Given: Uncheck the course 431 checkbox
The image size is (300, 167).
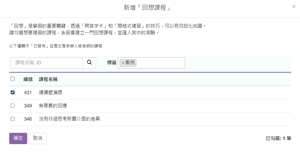Looking at the screenshot, I should 12,92.
